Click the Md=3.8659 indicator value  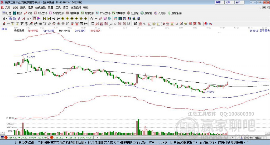(x=65, y=31)
